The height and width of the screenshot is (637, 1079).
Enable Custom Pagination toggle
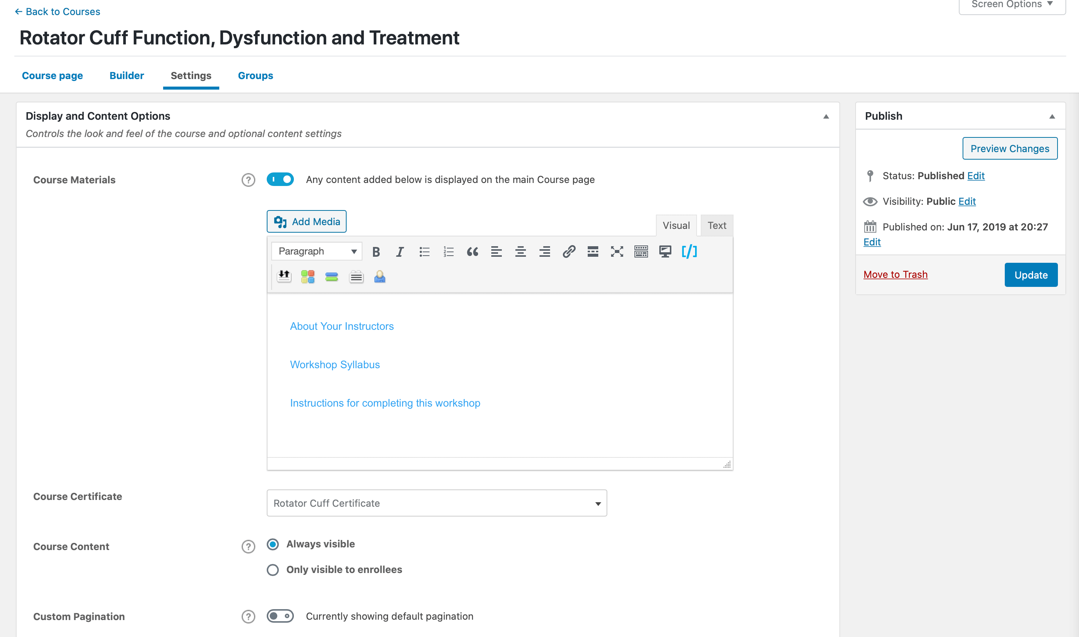click(x=280, y=616)
